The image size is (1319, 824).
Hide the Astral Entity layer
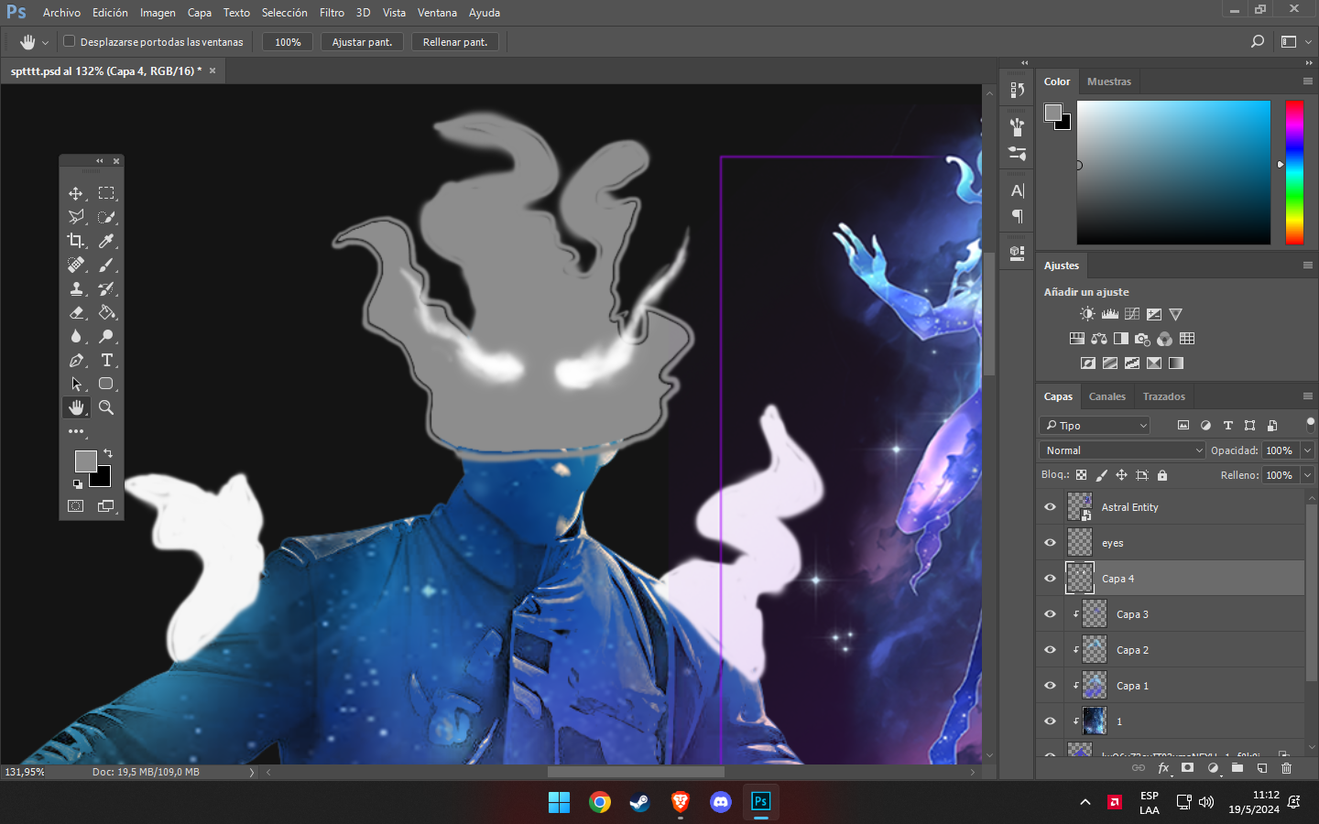[1051, 506]
